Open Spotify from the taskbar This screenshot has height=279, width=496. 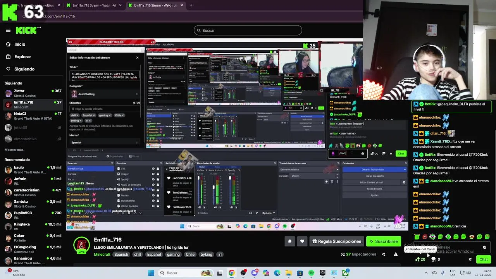[311, 273]
